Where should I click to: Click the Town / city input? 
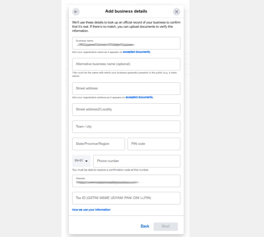[126, 127]
